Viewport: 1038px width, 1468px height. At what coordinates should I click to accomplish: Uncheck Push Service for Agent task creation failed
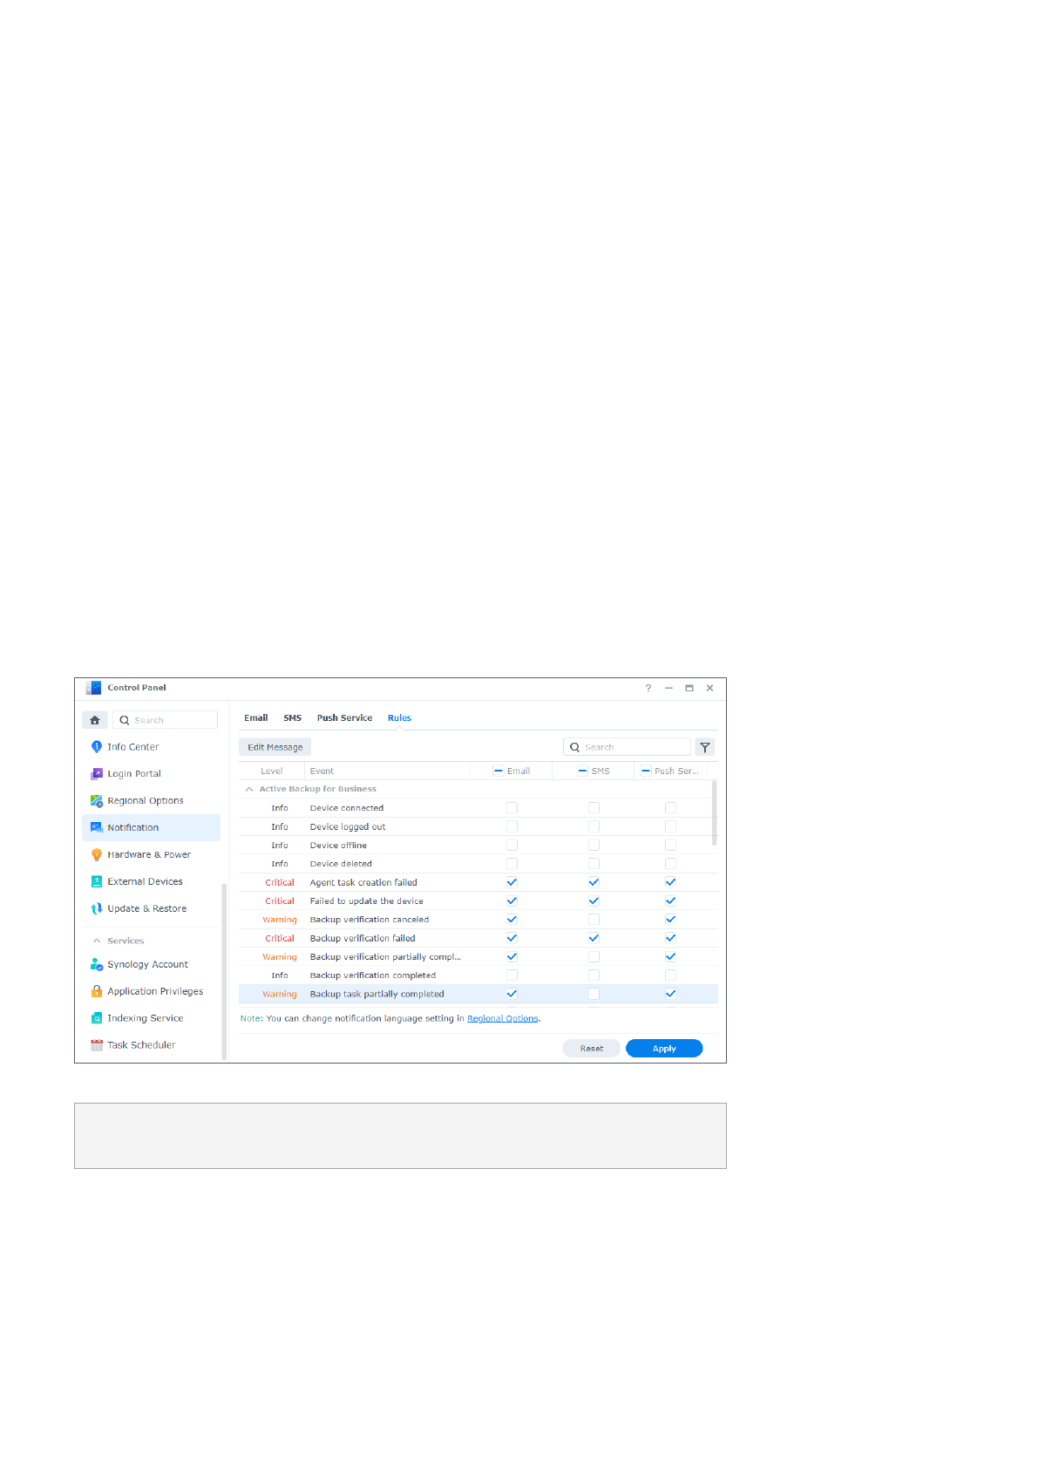point(670,883)
